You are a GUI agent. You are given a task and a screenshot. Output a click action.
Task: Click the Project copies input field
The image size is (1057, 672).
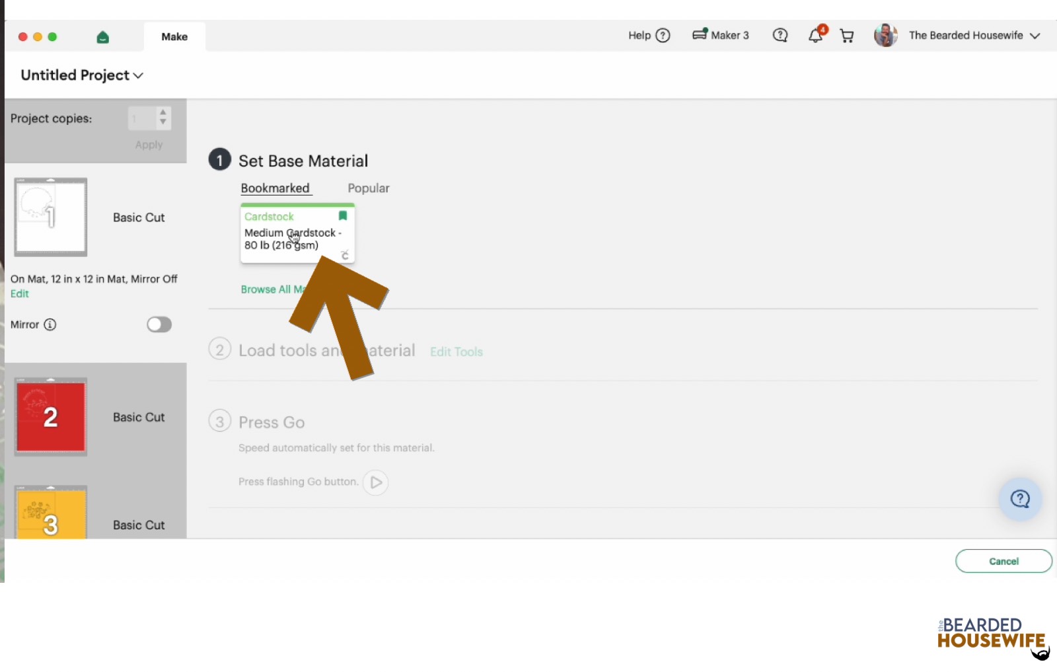(x=142, y=118)
